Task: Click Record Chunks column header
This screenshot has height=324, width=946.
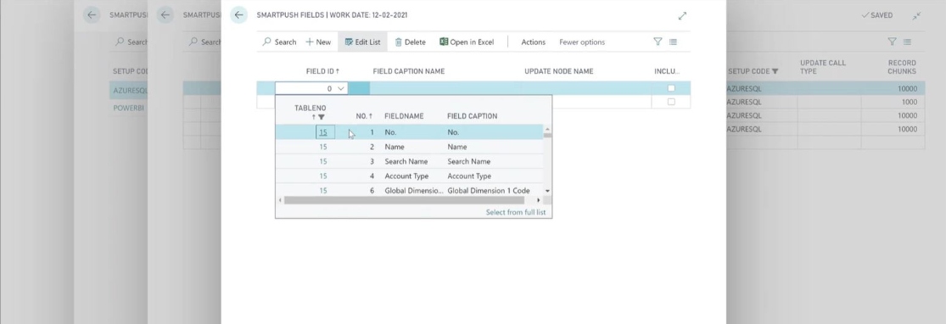Action: point(902,67)
